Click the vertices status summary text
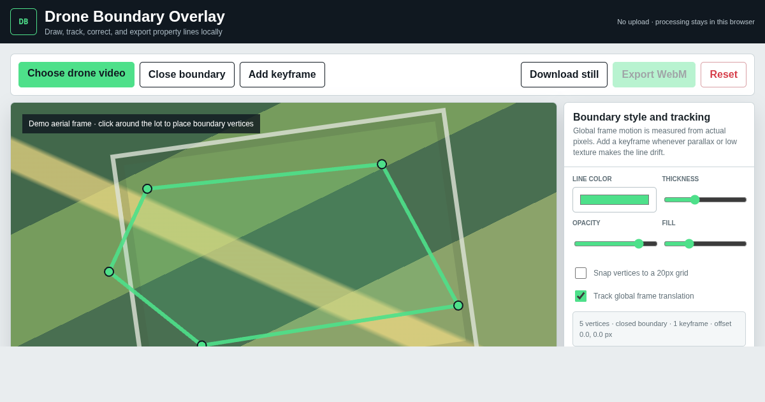 click(x=659, y=329)
